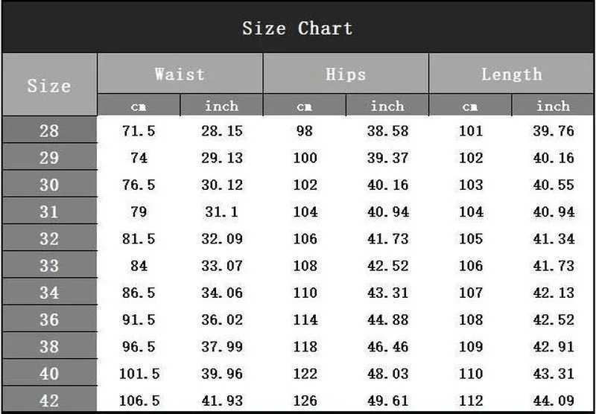Click length value 44.09 inch cell
The height and width of the screenshot is (414, 596).
click(x=554, y=400)
